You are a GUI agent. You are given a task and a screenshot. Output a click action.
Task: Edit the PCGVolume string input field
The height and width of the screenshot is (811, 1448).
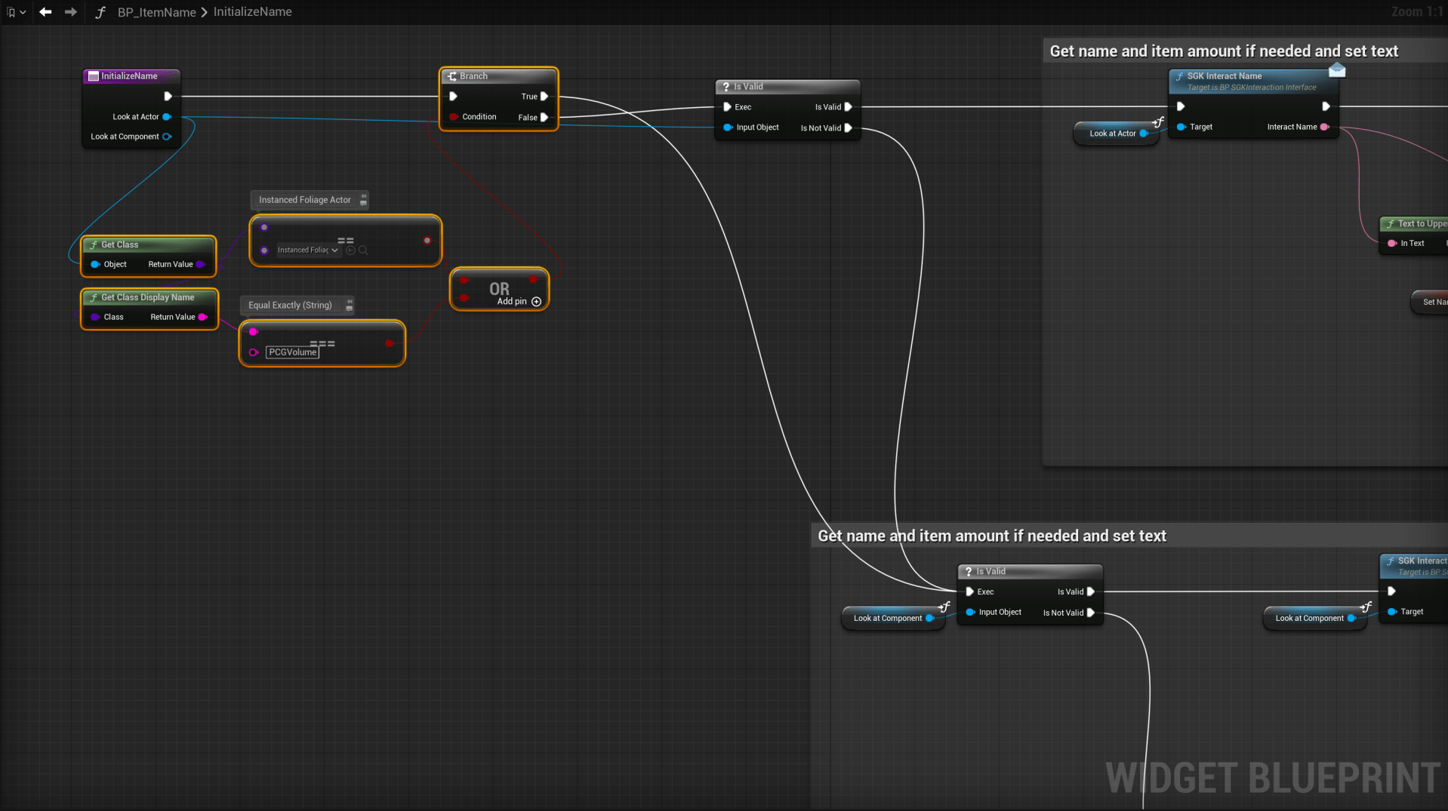(292, 352)
